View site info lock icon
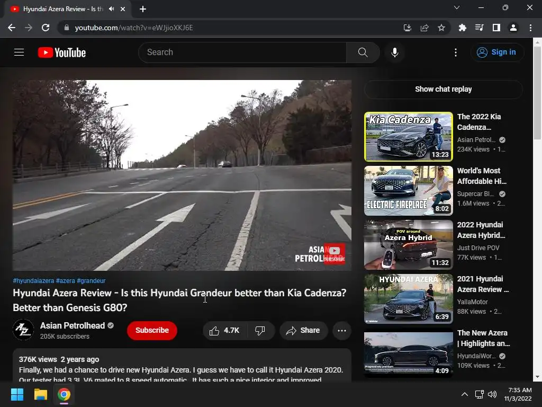Screen dimensions: 542x407 tap(67, 28)
